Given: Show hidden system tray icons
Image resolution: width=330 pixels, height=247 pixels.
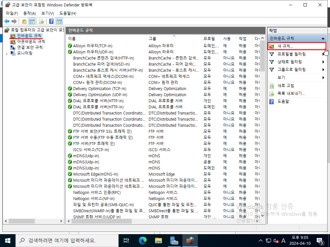Looking at the screenshot, I should (260, 241).
